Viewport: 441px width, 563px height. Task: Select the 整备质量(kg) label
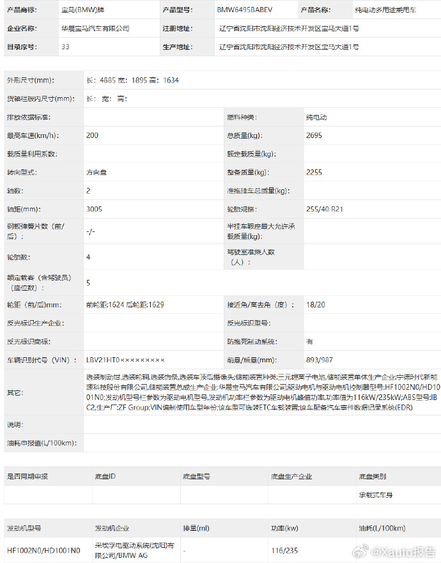(x=248, y=173)
